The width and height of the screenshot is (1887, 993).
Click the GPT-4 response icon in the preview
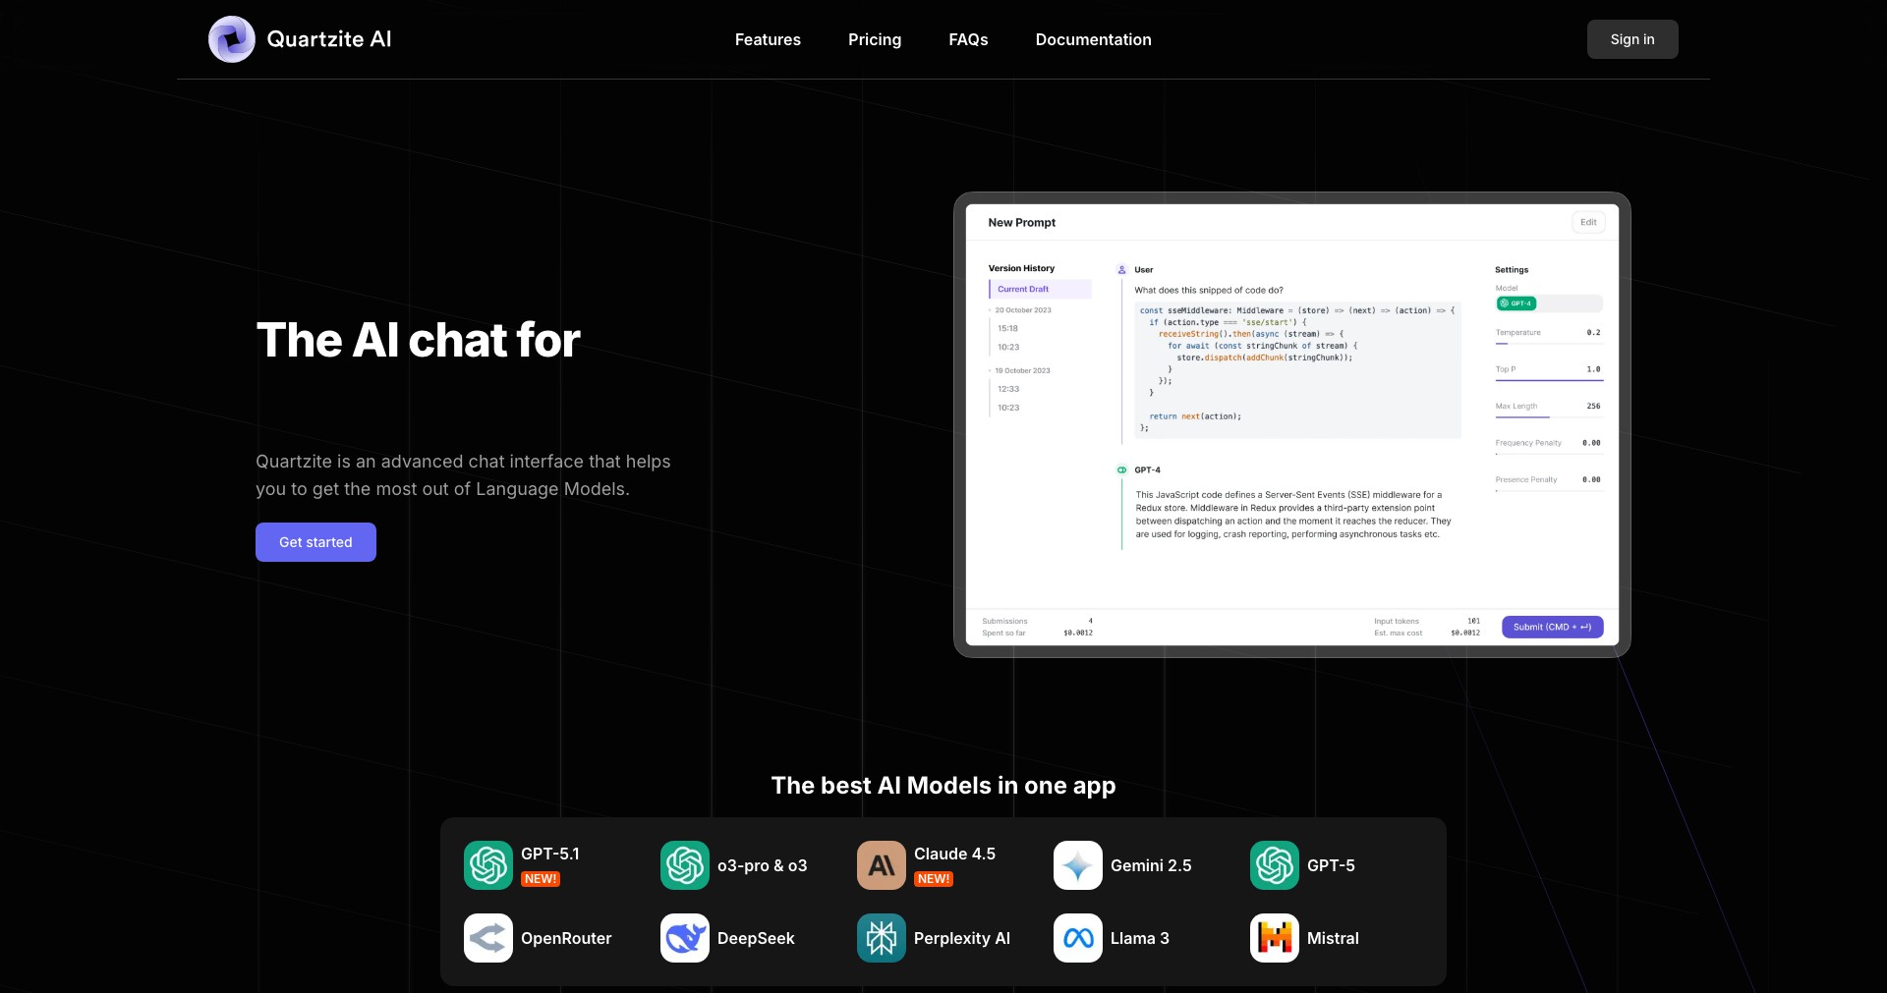coord(1121,469)
